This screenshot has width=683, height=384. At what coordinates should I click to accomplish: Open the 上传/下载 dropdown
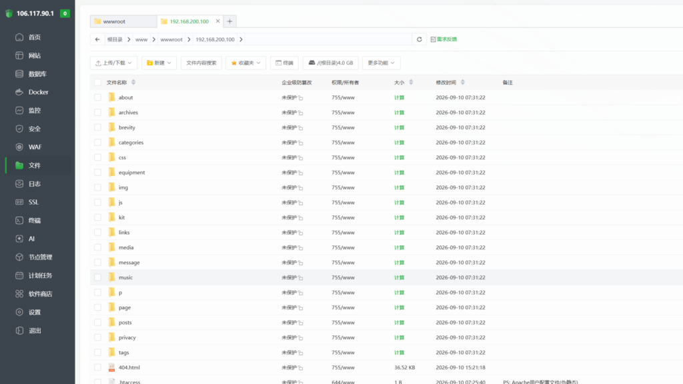113,63
